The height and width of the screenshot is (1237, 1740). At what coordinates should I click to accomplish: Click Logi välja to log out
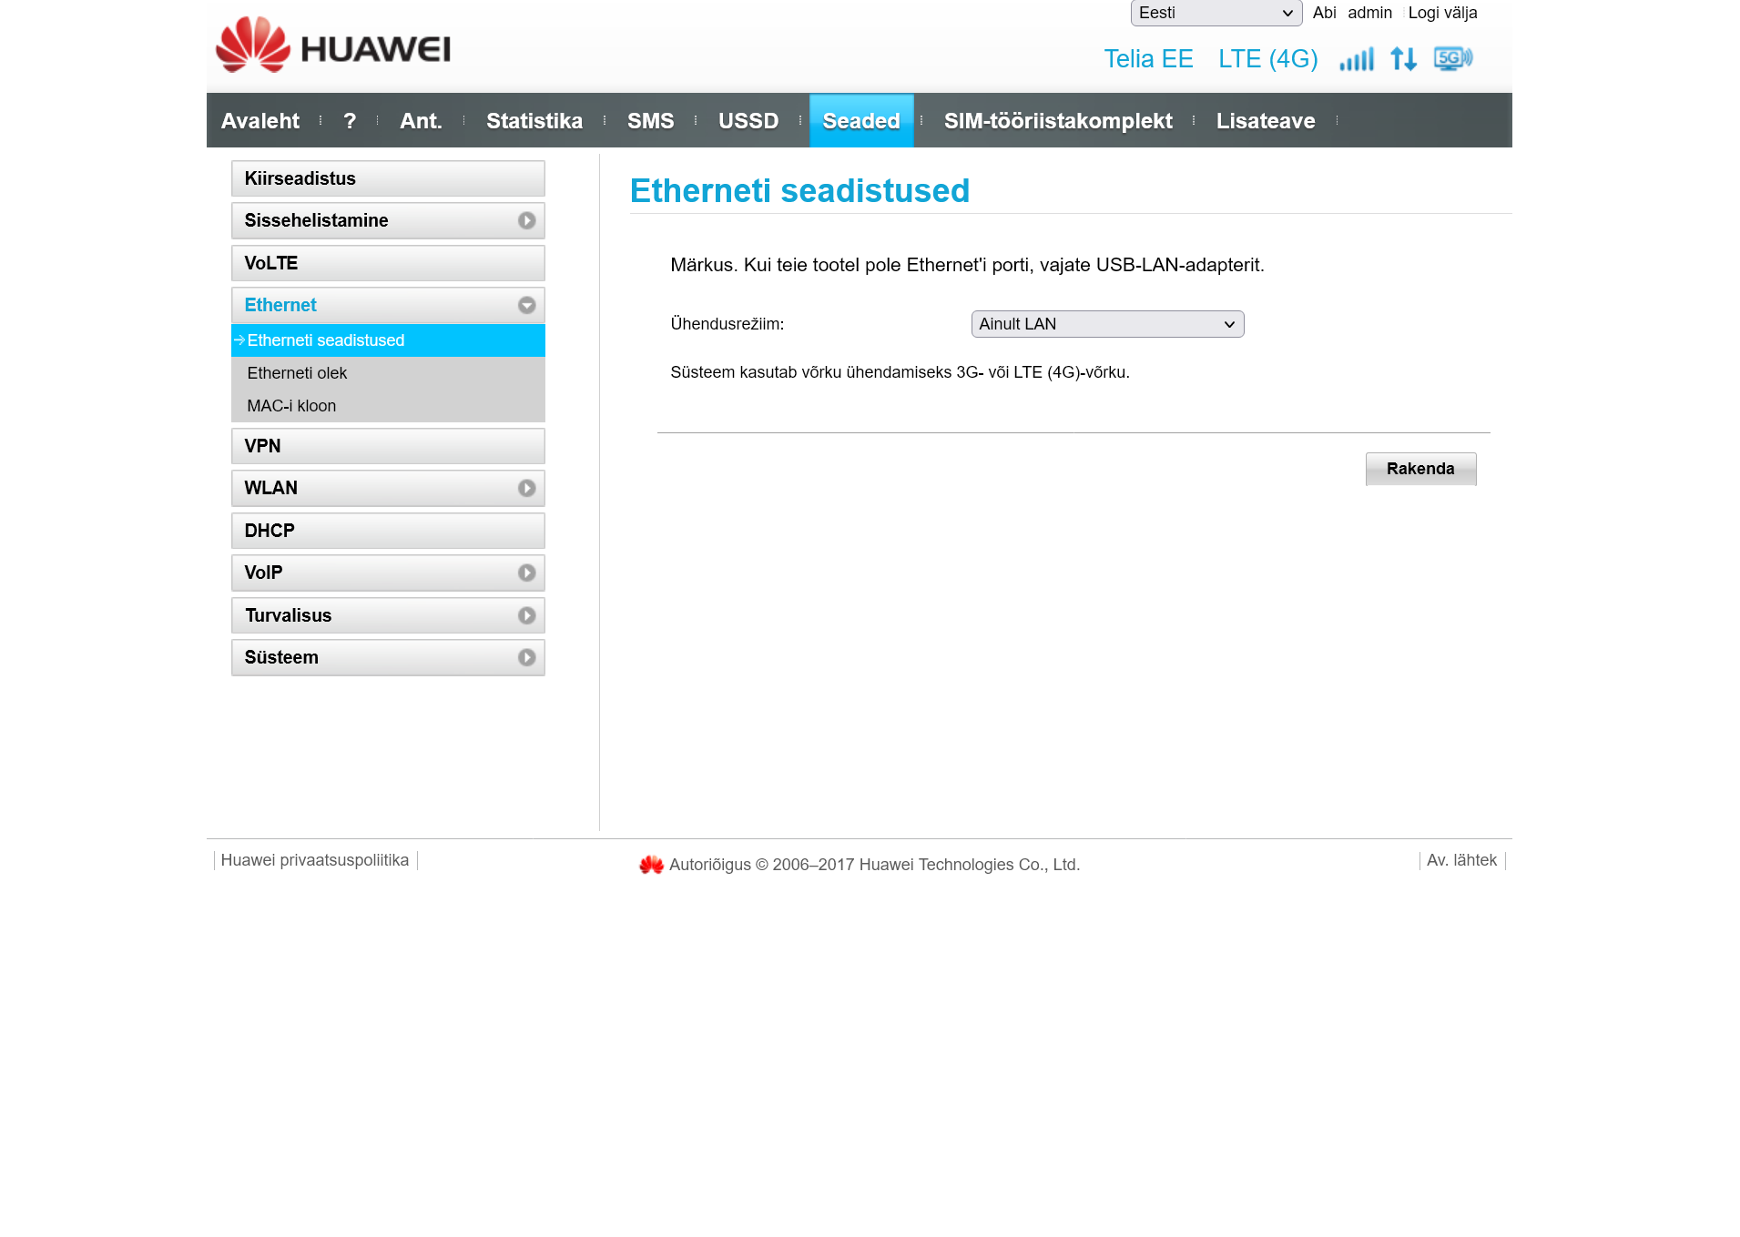tap(1442, 13)
